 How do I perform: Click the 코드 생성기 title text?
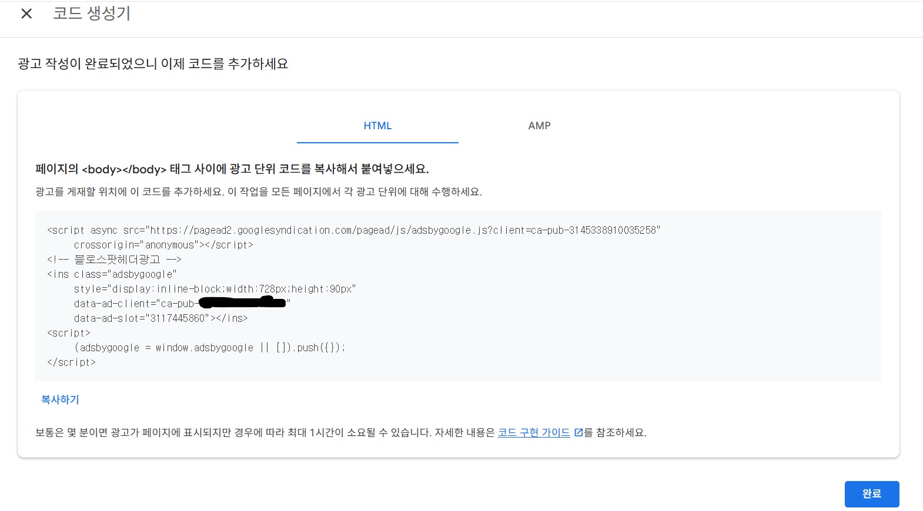point(92,14)
